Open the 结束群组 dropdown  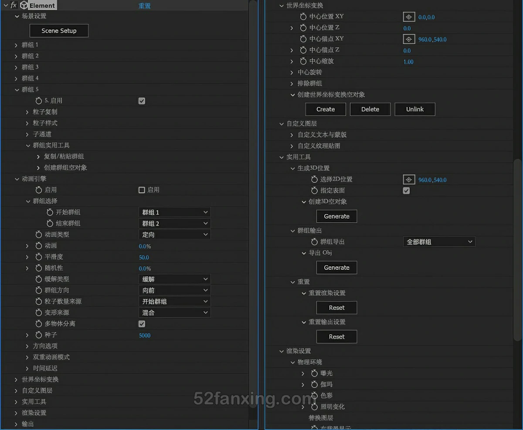coord(174,223)
